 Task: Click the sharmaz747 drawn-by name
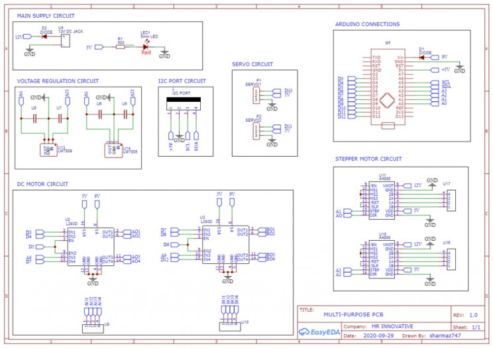[445, 336]
